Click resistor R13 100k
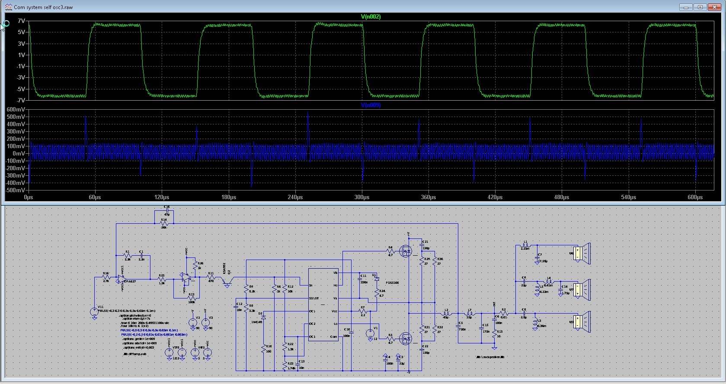 [192, 298]
